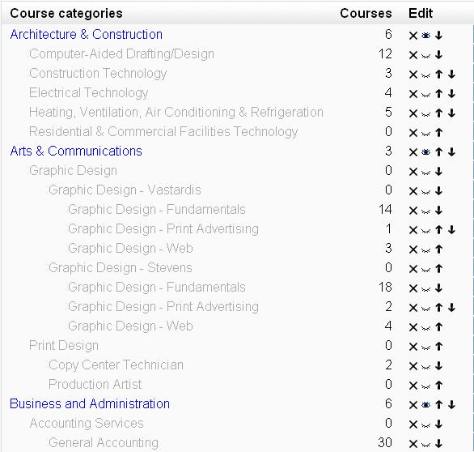This screenshot has height=452, width=474.
Task: Move Construction Technology up
Action: [439, 75]
